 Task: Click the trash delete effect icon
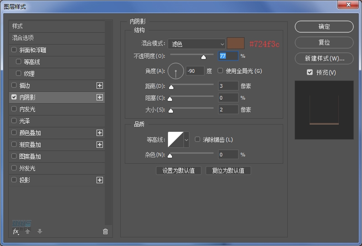(x=106, y=231)
